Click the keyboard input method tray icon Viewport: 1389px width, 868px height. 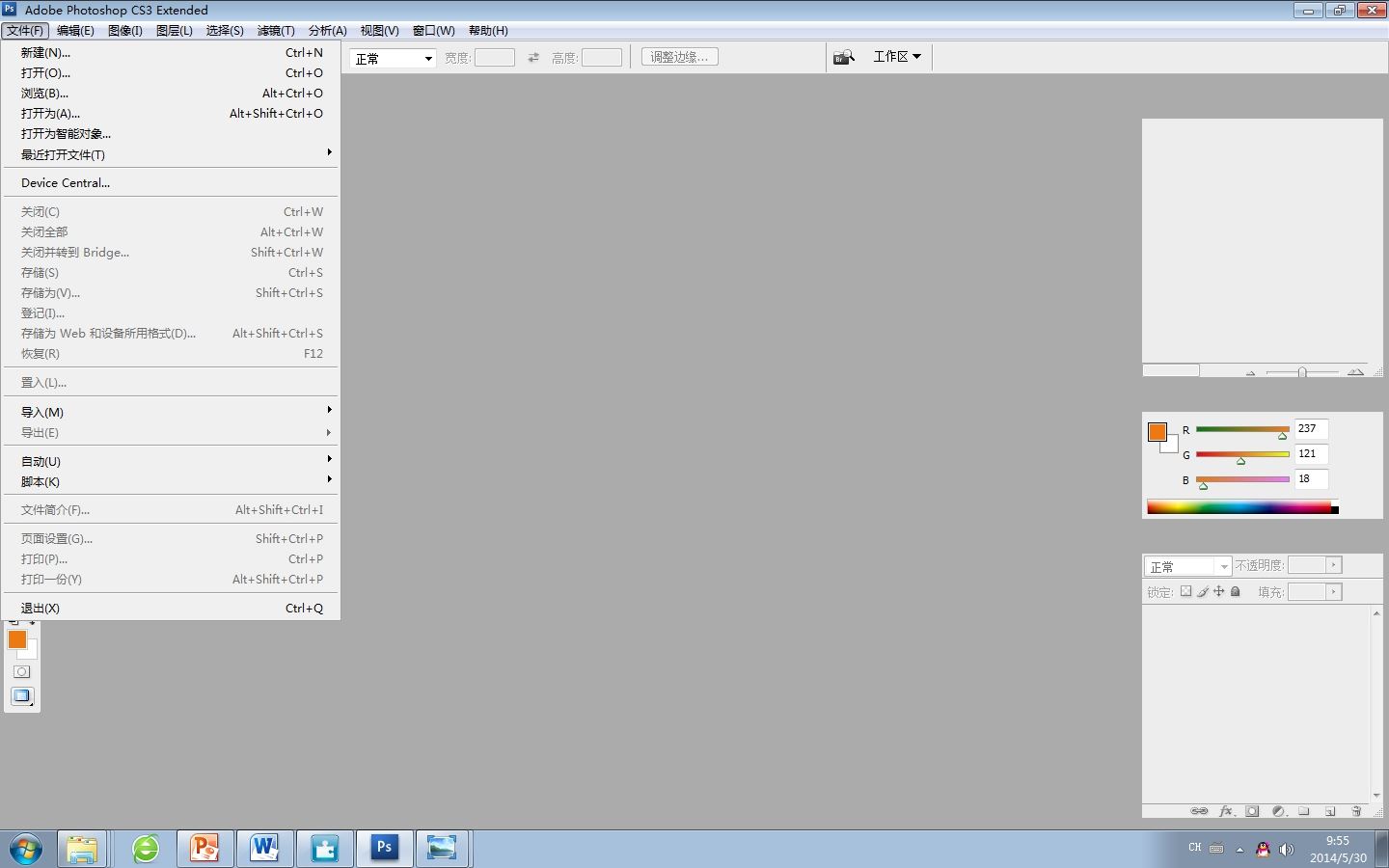pyautogui.click(x=1216, y=849)
